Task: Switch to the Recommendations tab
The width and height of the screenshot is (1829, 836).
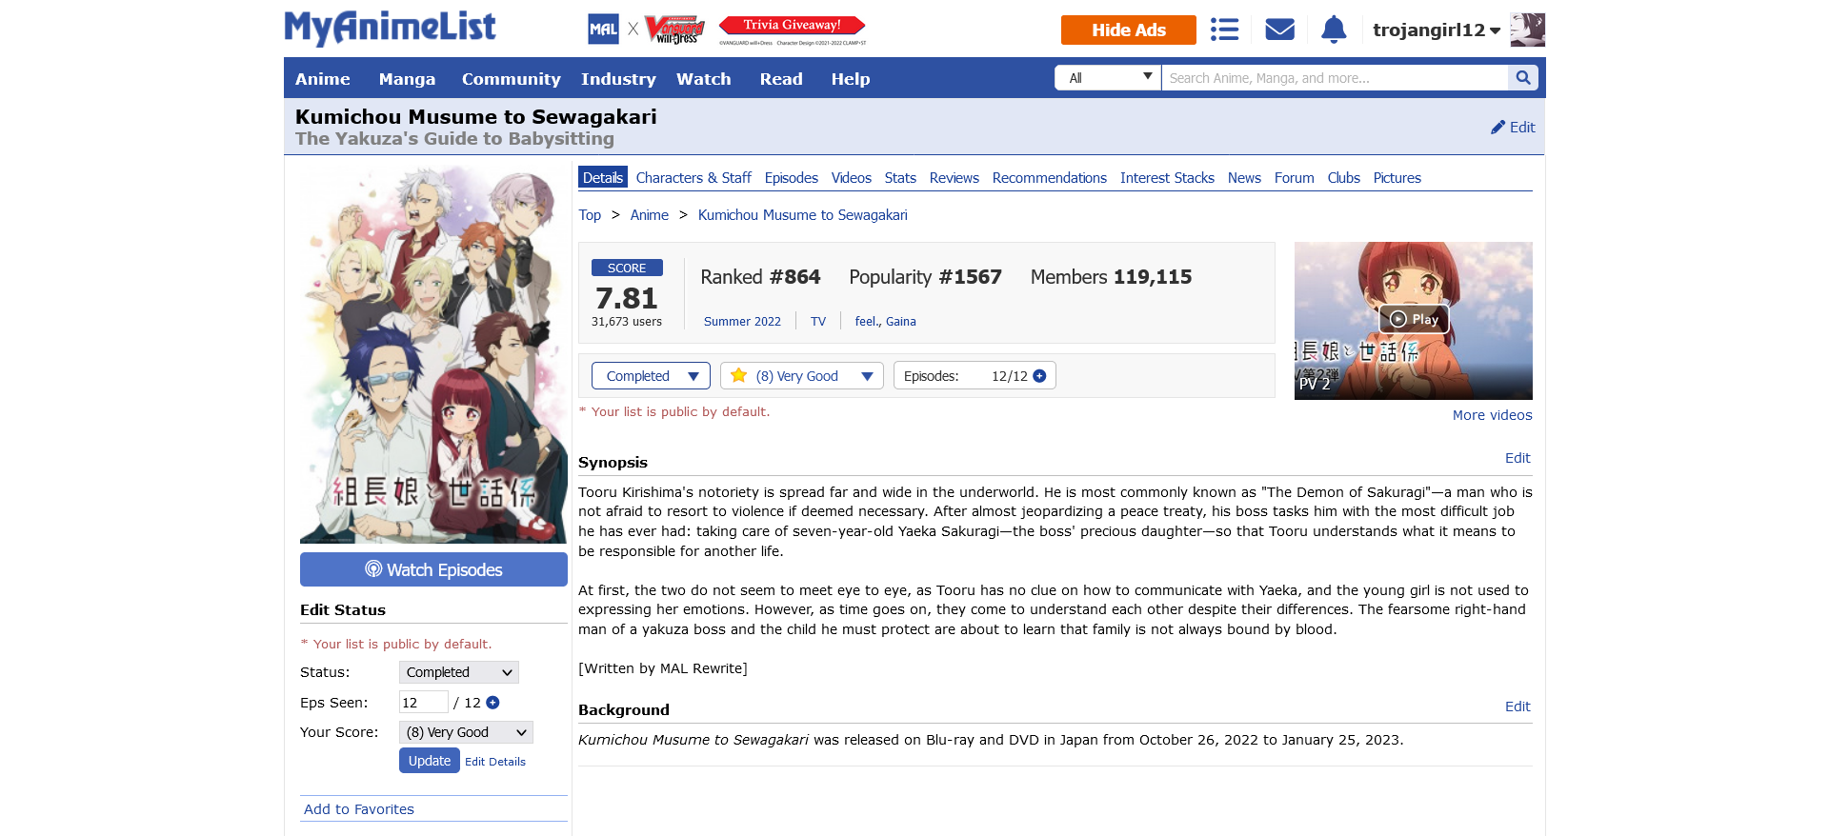Action: 1050,178
